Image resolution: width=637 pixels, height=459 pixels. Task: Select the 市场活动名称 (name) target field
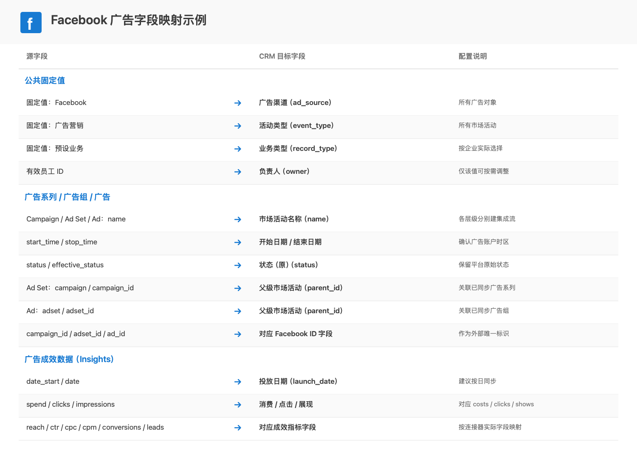pyautogui.click(x=294, y=219)
